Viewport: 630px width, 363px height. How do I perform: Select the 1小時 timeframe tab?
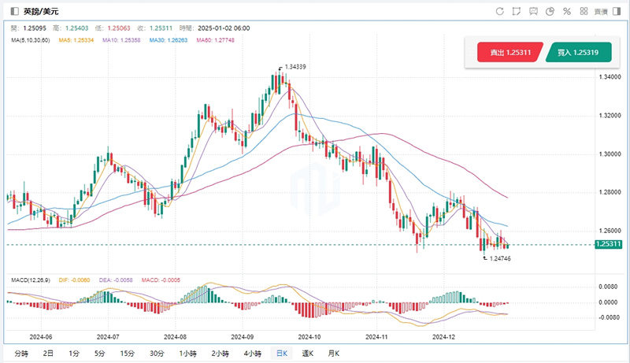pyautogui.click(x=189, y=353)
